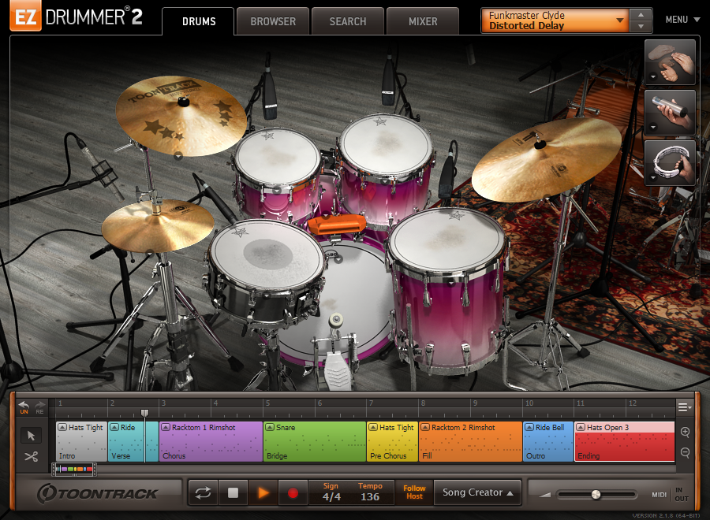Click the redo arrow icon
The height and width of the screenshot is (520, 710).
tap(40, 406)
